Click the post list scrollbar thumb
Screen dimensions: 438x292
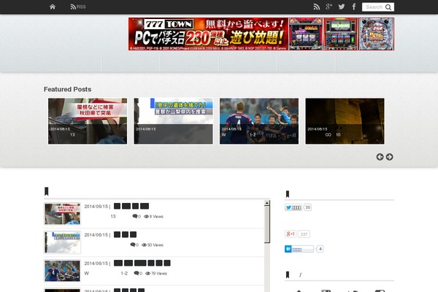[267, 224]
